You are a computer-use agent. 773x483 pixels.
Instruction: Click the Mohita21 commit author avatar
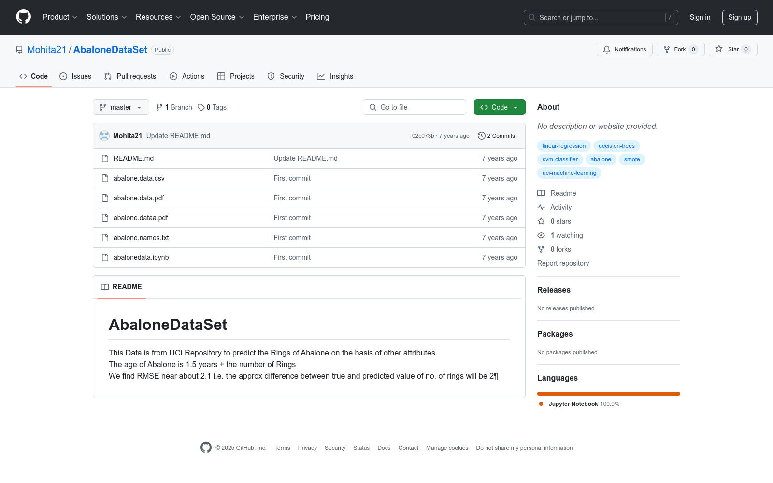pyautogui.click(x=104, y=136)
